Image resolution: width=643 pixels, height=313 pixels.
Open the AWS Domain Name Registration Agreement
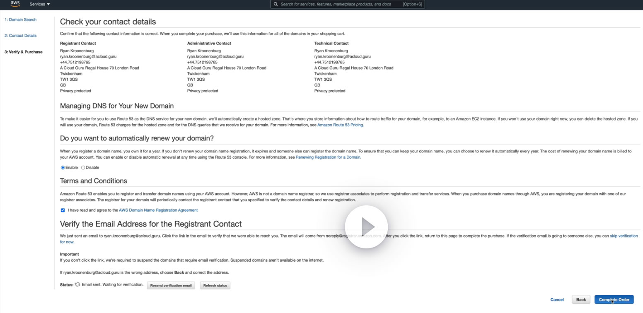coord(158,210)
